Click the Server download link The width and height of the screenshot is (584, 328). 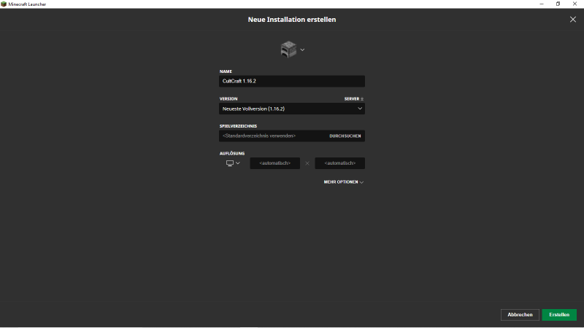click(x=351, y=98)
